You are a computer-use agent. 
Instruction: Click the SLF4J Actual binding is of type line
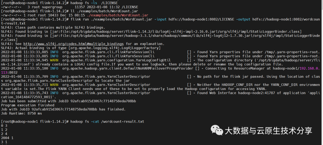(x=81, y=48)
